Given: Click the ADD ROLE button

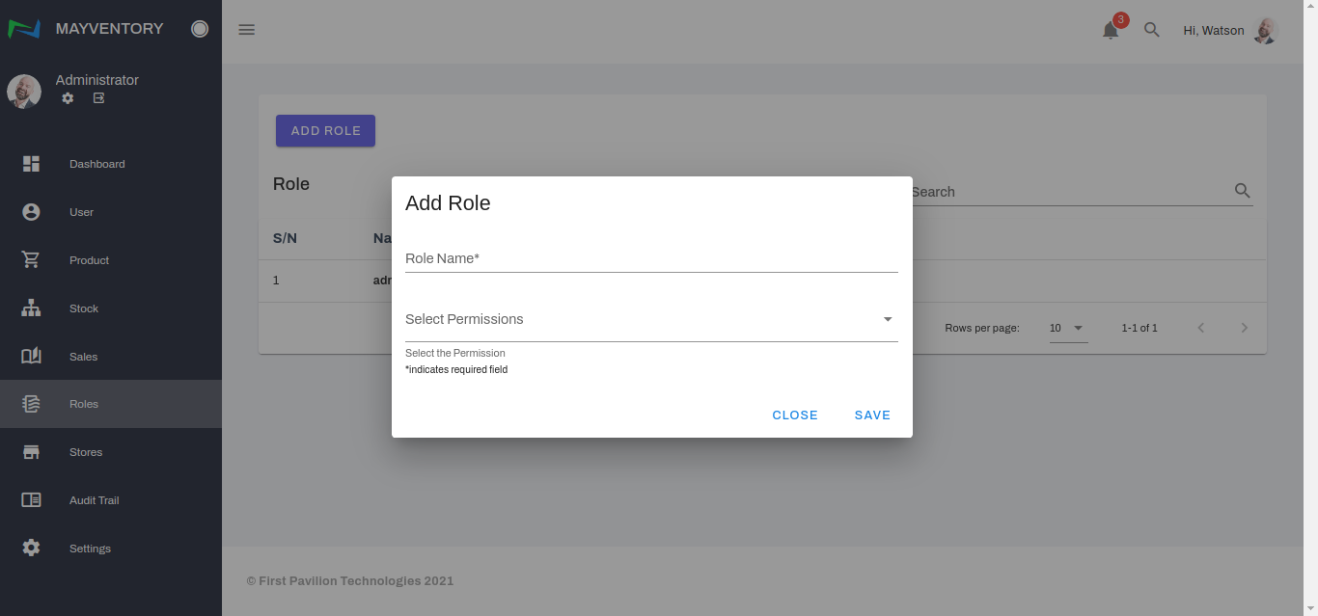Looking at the screenshot, I should coord(325,131).
